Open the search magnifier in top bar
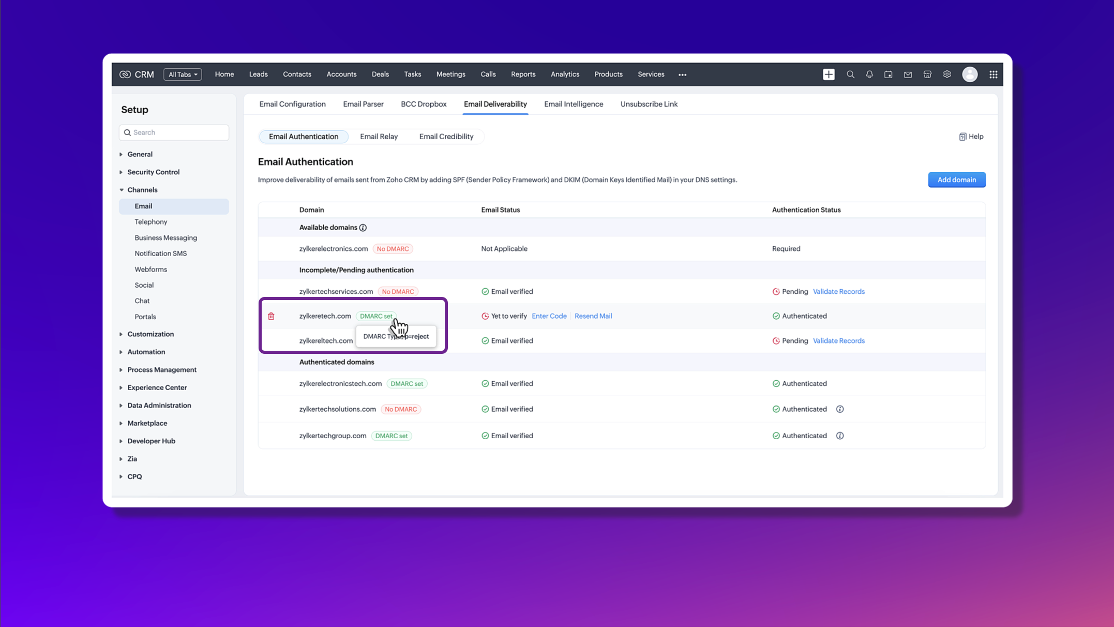 coord(850,74)
